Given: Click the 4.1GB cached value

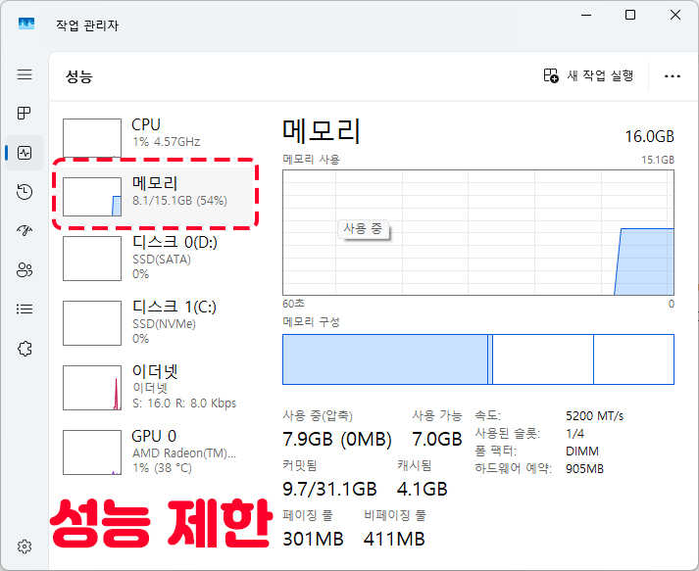Looking at the screenshot, I should coord(423,489).
